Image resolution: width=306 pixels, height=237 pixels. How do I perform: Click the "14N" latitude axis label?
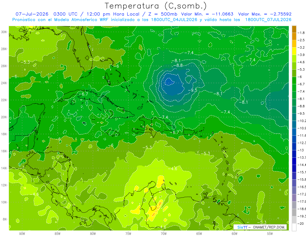tap(4, 168)
